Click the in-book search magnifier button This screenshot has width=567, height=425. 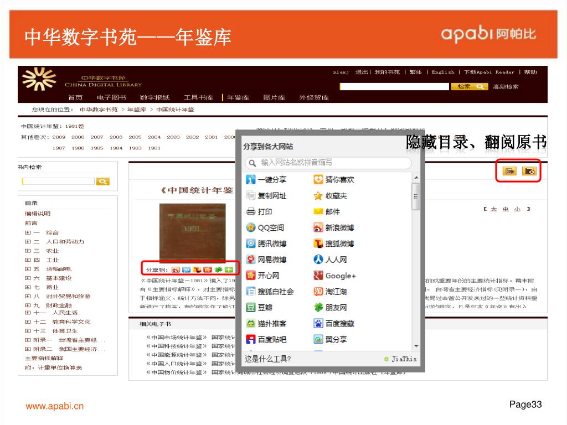click(102, 182)
